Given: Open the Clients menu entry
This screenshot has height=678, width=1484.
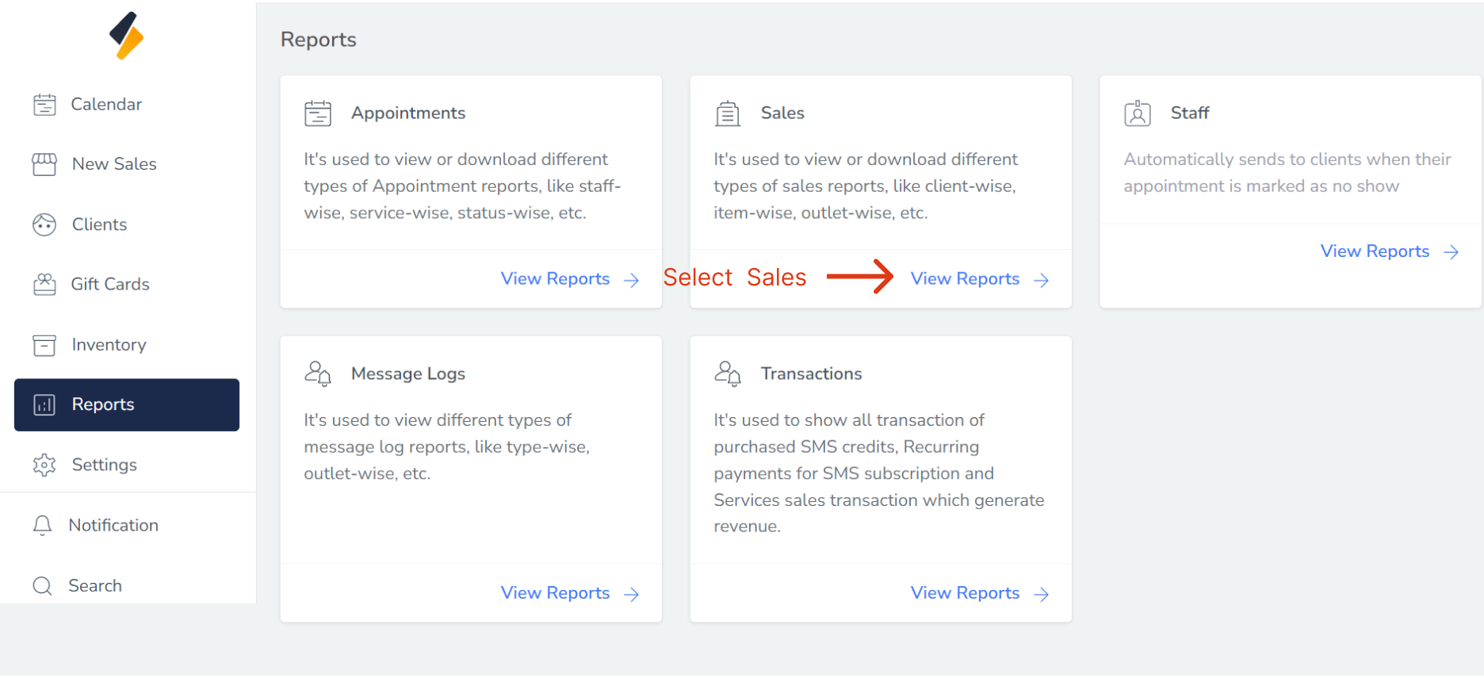Looking at the screenshot, I should 99,225.
